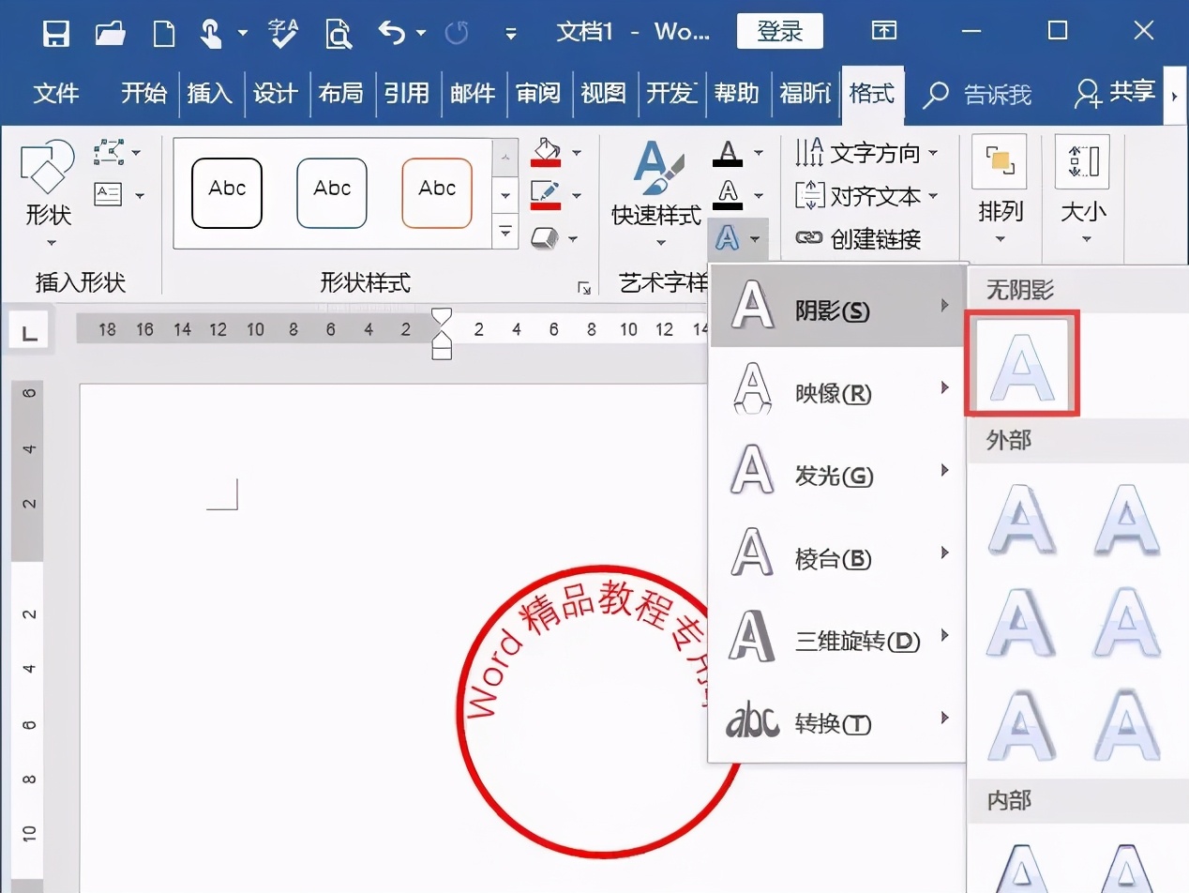
Task: Open the 棱台(B) bevel submenu
Action: [x=837, y=553]
